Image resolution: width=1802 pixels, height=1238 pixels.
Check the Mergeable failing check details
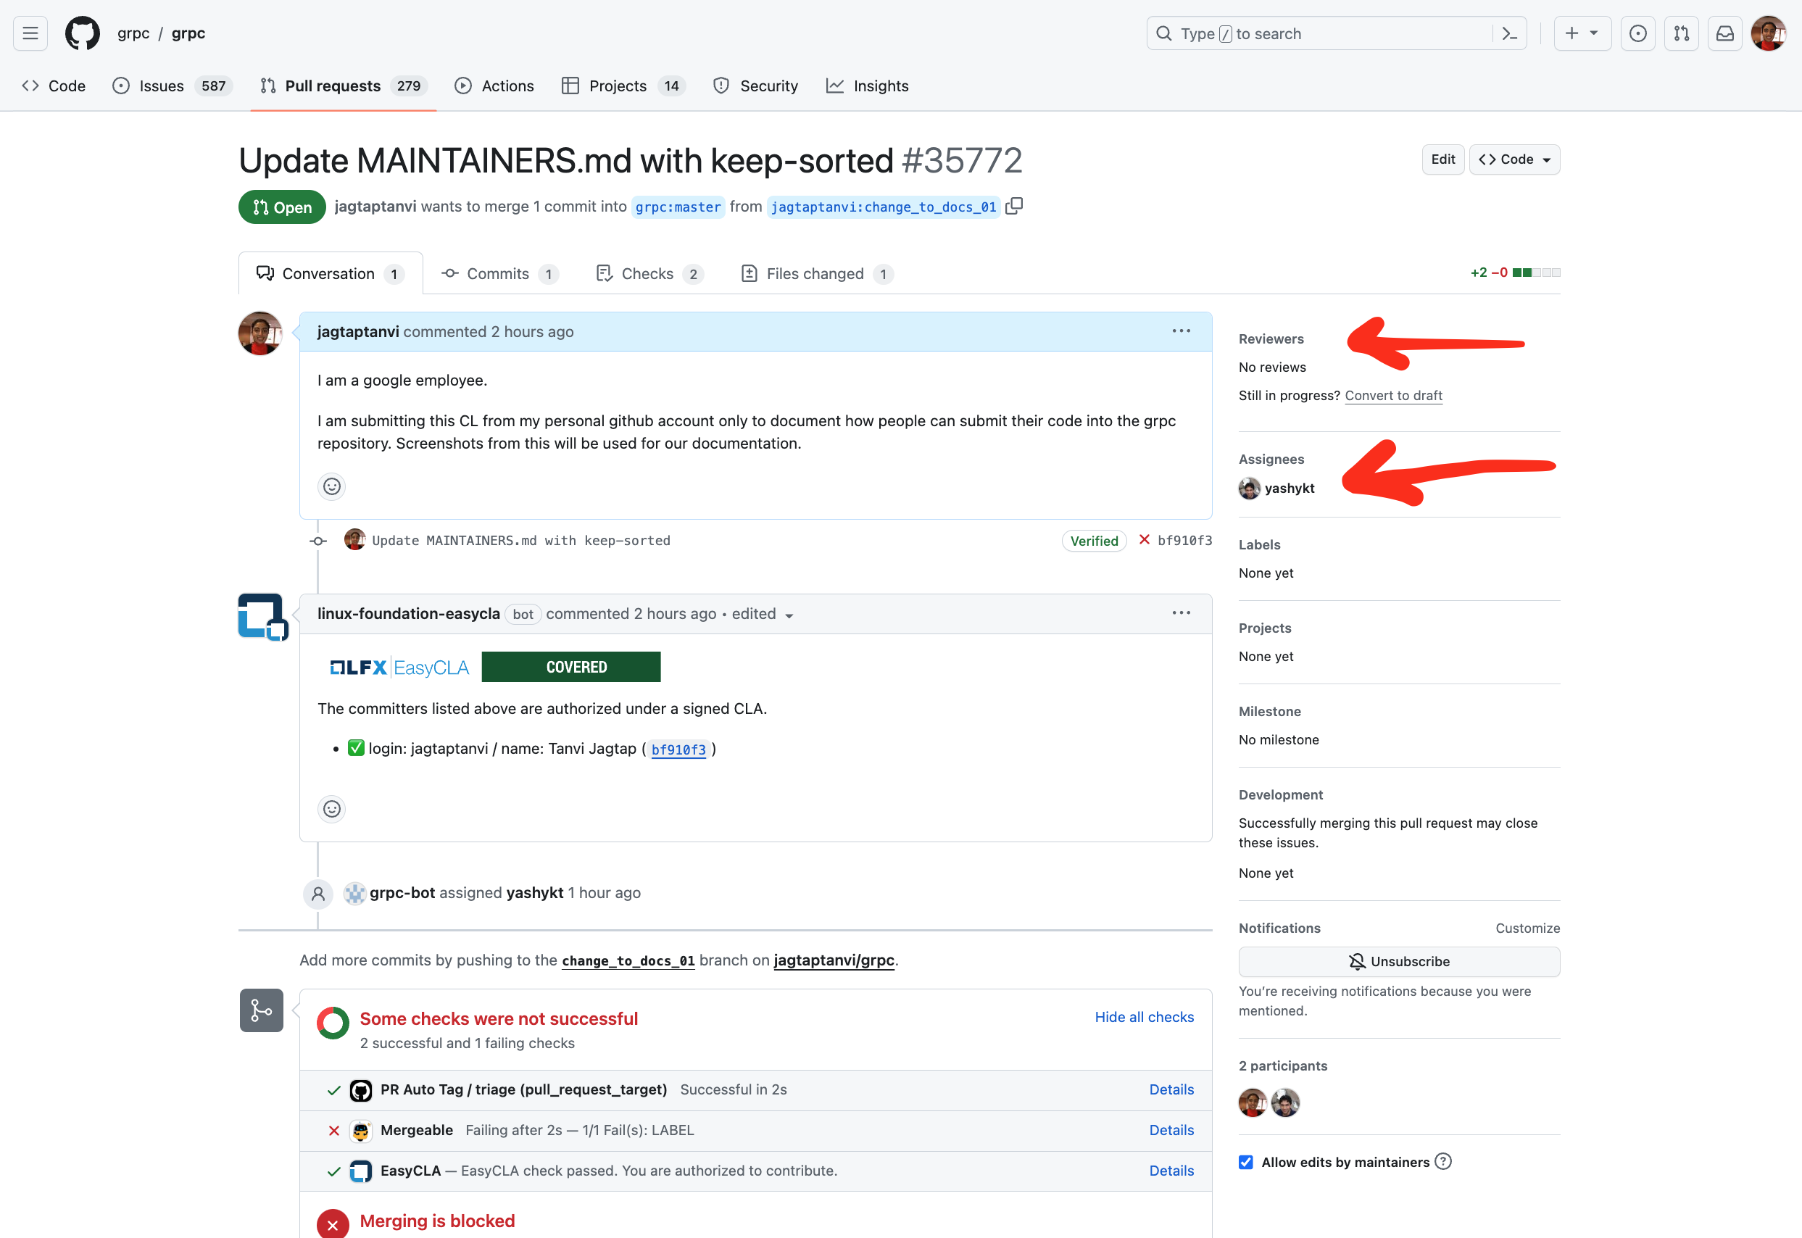click(x=1171, y=1130)
